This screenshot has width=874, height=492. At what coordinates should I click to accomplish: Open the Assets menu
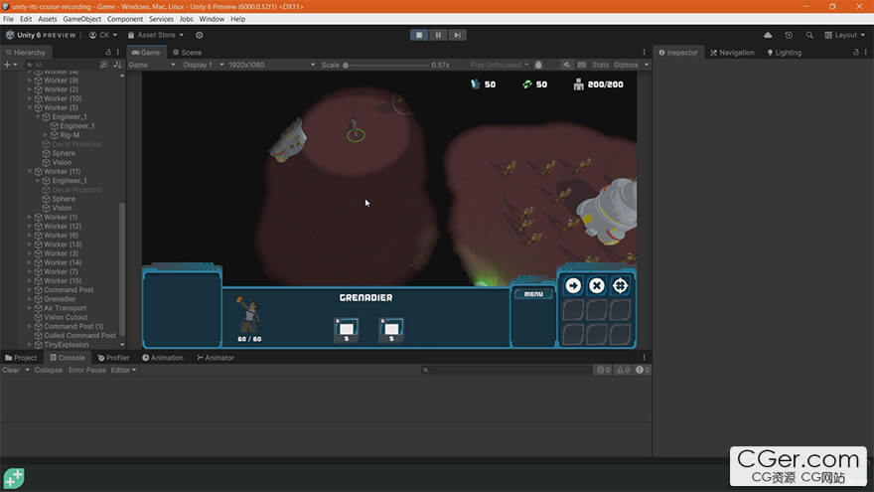(x=48, y=19)
